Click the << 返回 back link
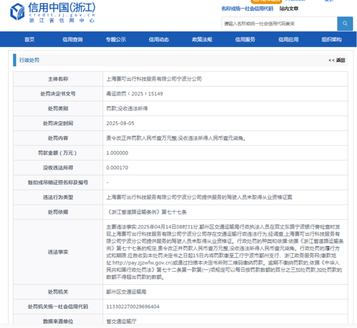 point(337,60)
